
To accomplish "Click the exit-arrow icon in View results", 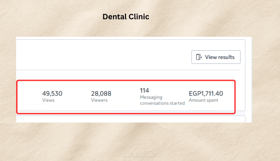I will click(199, 57).
